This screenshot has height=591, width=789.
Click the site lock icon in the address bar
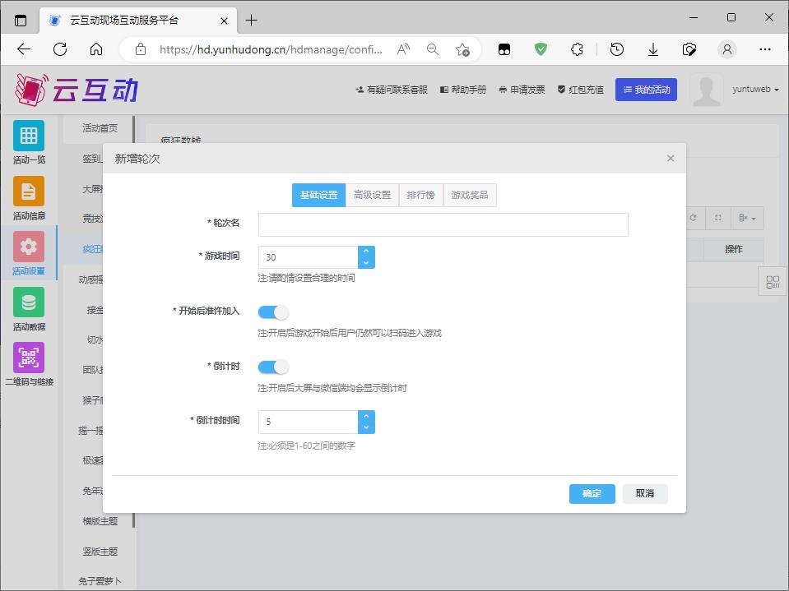point(141,49)
